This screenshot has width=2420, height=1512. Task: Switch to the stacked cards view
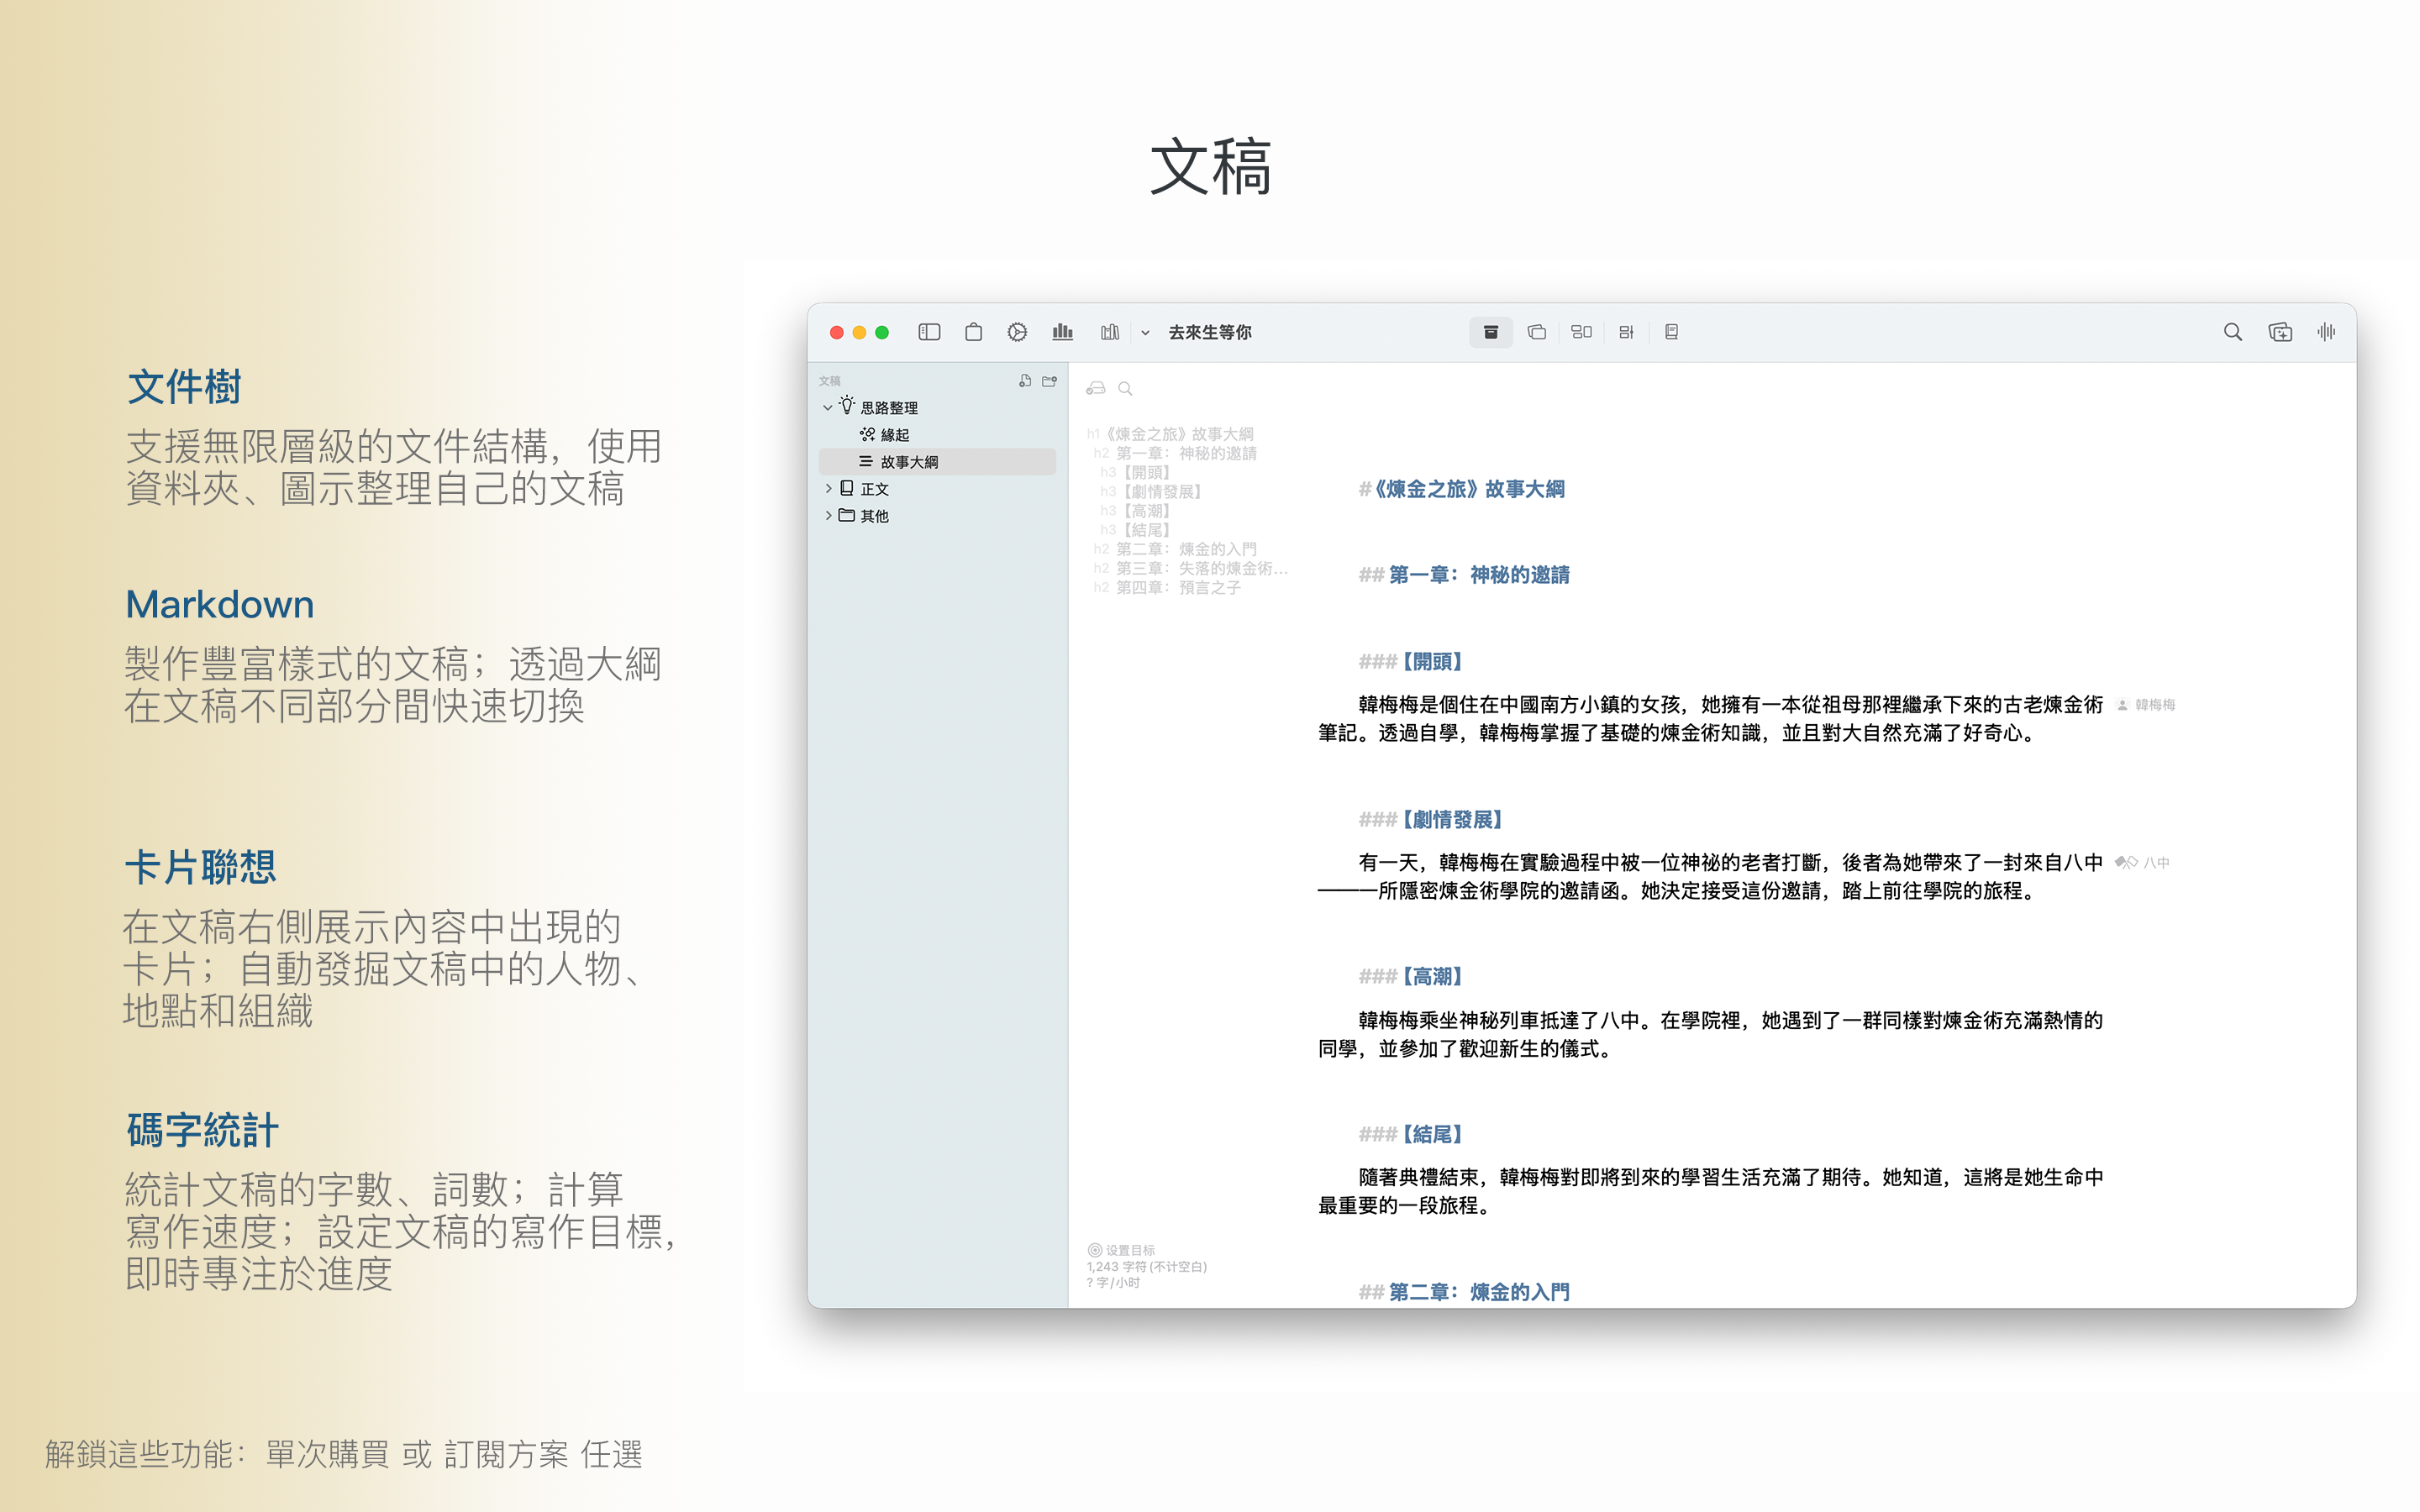click(1537, 332)
